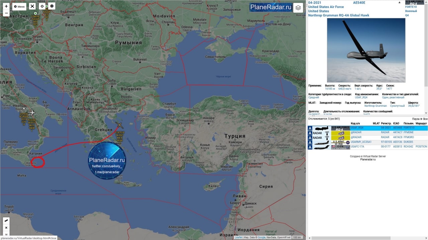Click C-17A U.S. Air Force operator flag
This screenshot has height=240, width=428.
click(340, 147)
